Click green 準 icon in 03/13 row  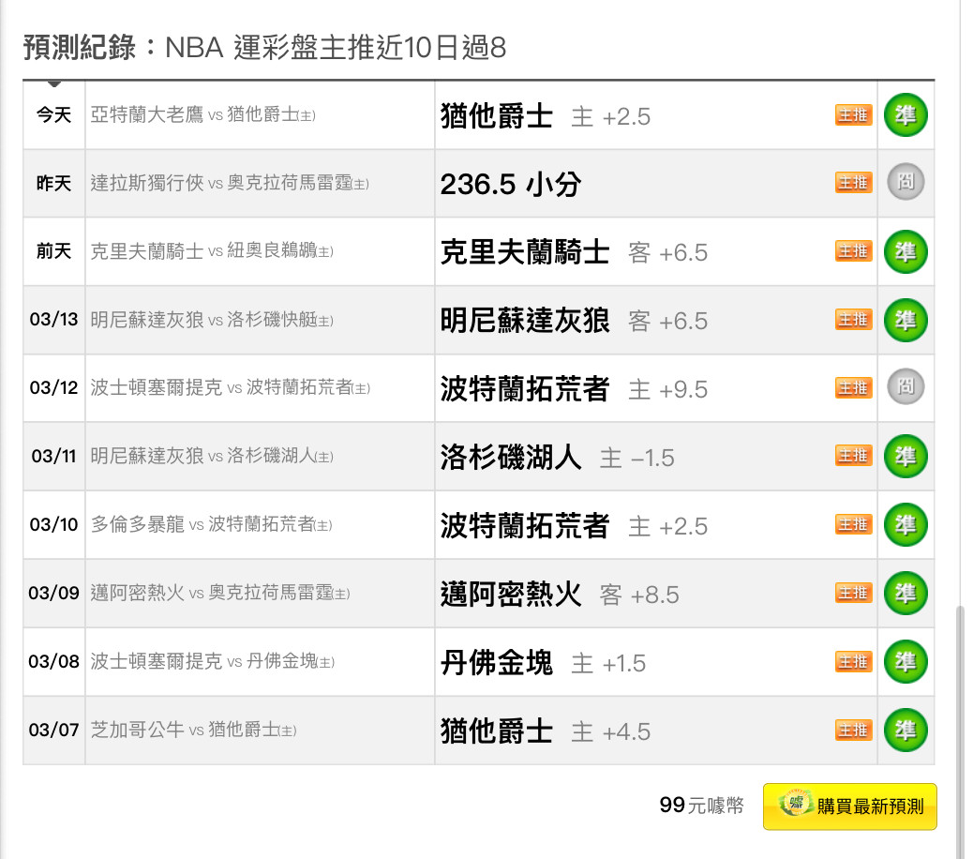(906, 320)
